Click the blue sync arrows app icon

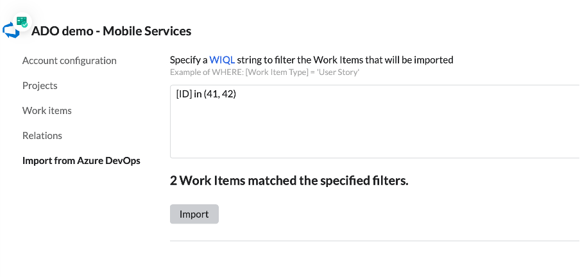12,30
